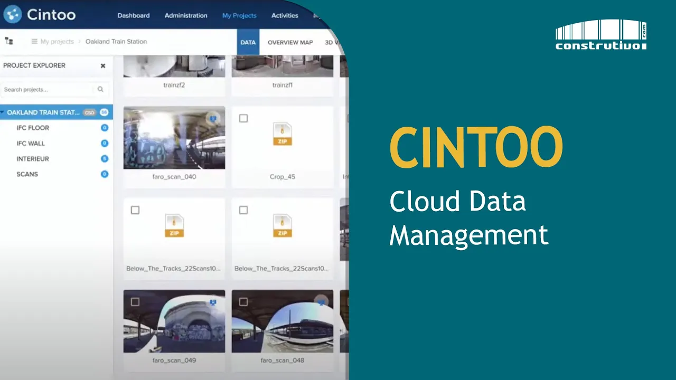Open the trainzf1 scan thumbnail

pyautogui.click(x=283, y=65)
